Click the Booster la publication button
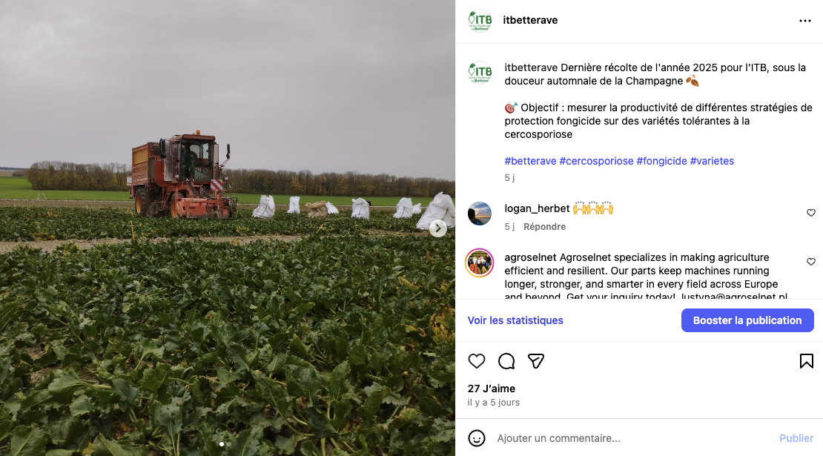This screenshot has height=456, width=823. tap(747, 320)
